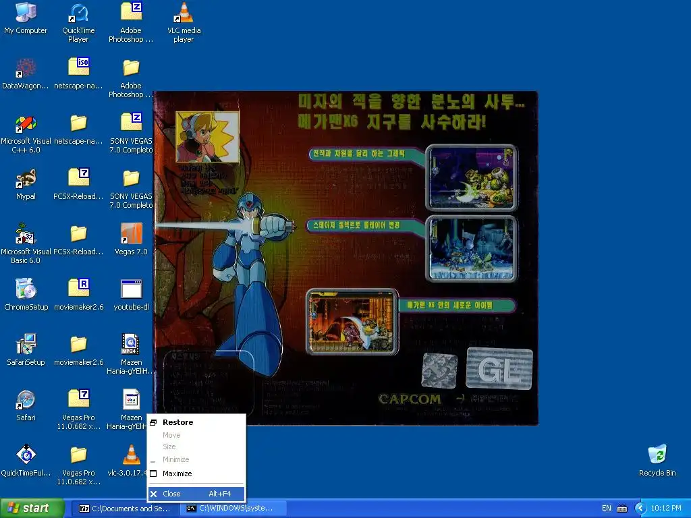Open the Start menu
691x518 pixels.
(32, 509)
